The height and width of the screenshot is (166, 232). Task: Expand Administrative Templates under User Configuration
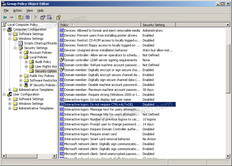click(10, 108)
